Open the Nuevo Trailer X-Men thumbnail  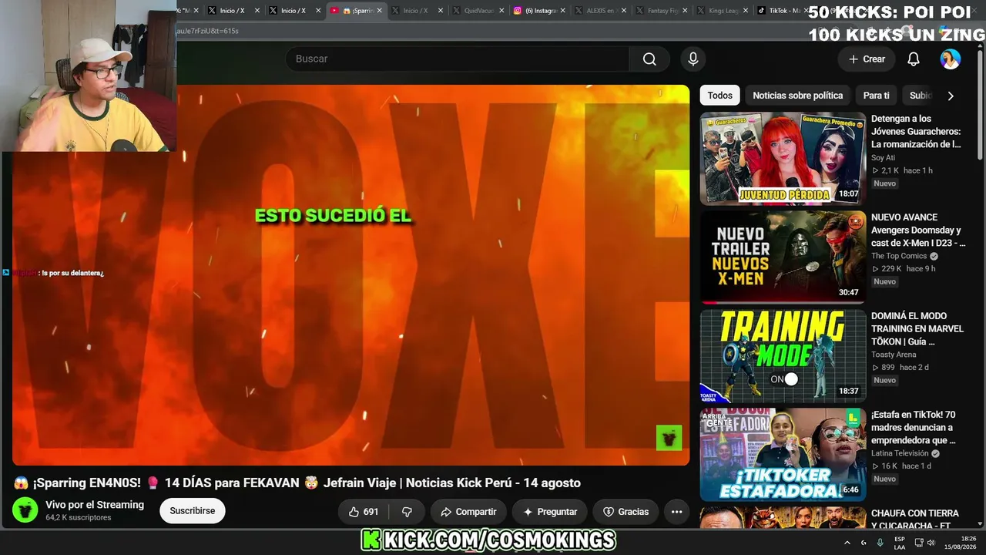(x=783, y=257)
